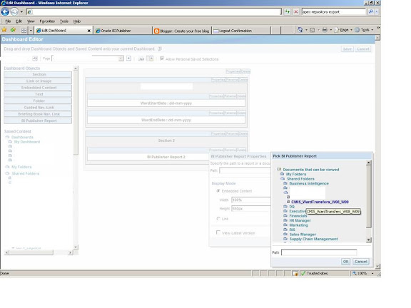Click the Add to Favorites icon
Viewport: 411px width, 308px height.
click(x=13, y=30)
